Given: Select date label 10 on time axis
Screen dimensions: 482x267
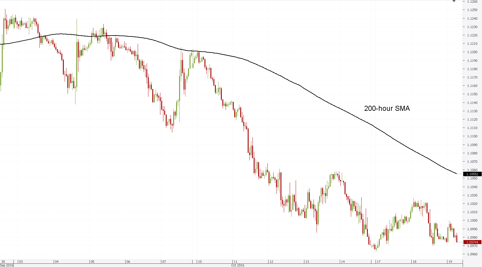Looking at the screenshot, I should click(x=200, y=262).
